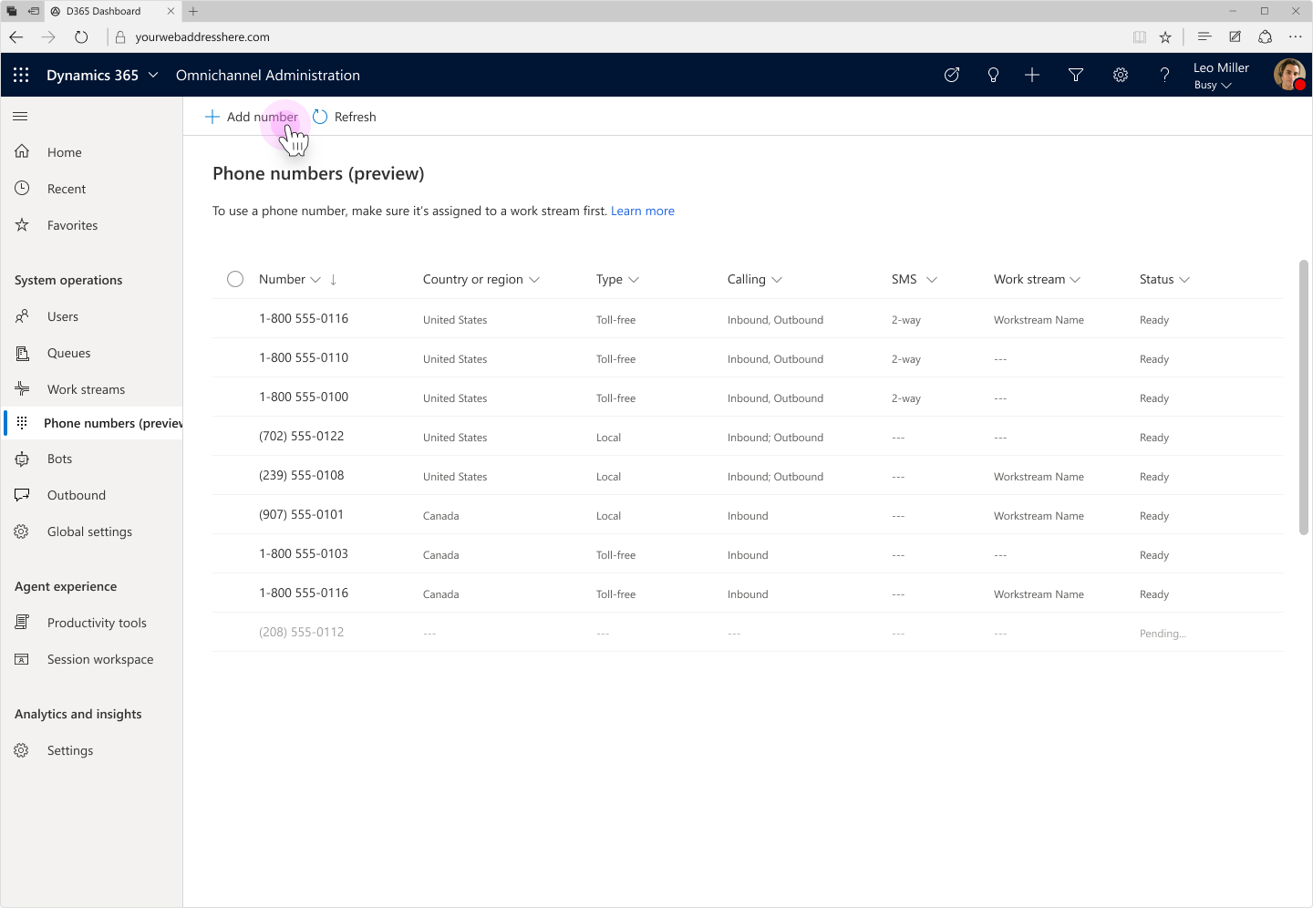Open the help question mark icon
This screenshot has height=908, width=1313.
click(x=1164, y=75)
